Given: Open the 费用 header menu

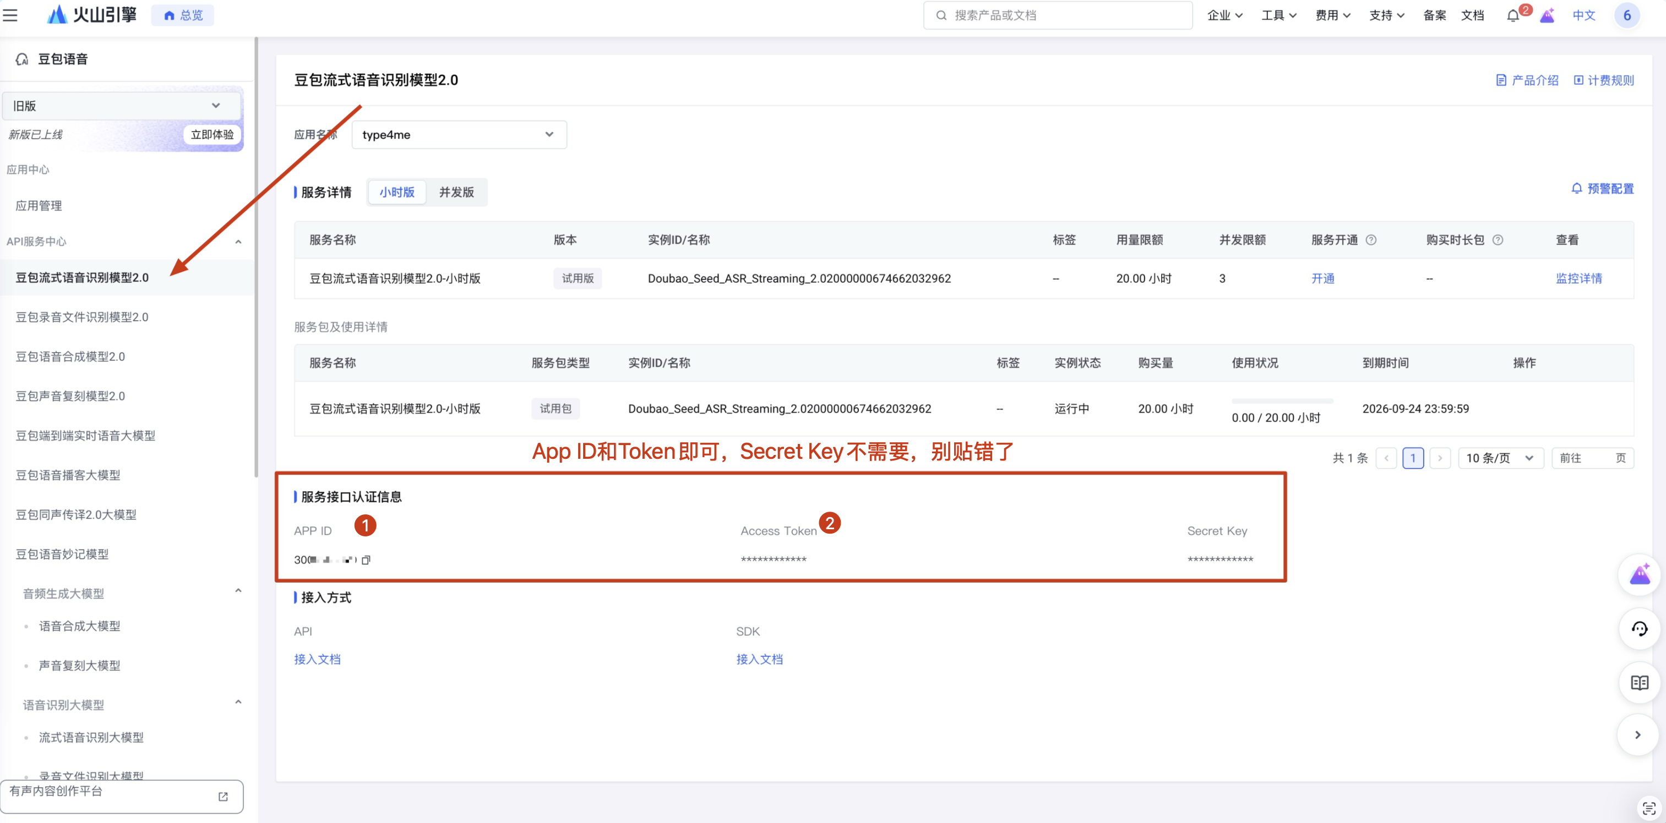Looking at the screenshot, I should tap(1332, 15).
